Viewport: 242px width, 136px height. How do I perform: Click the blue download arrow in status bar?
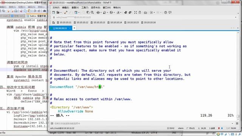click(x=222, y=128)
